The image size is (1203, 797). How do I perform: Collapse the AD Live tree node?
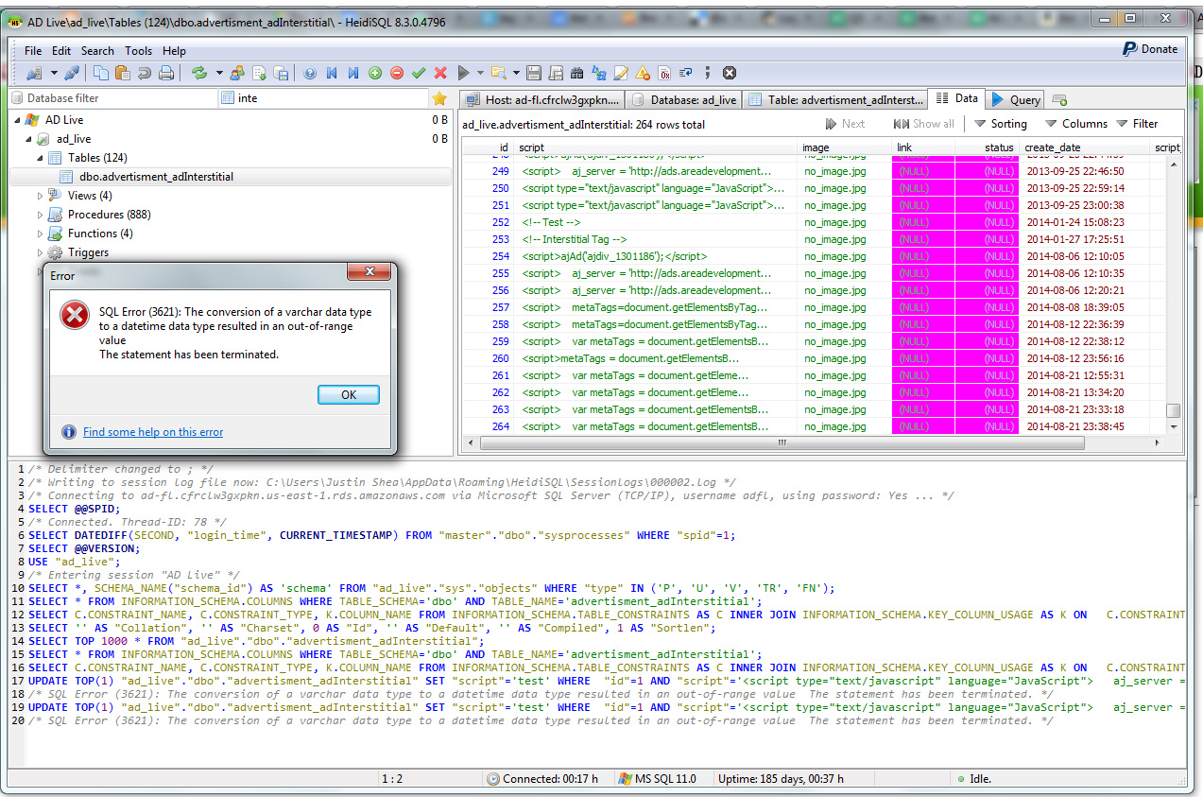click(x=17, y=120)
